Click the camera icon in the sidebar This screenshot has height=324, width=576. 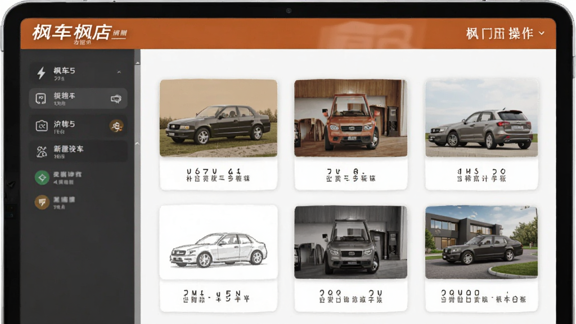pos(42,126)
